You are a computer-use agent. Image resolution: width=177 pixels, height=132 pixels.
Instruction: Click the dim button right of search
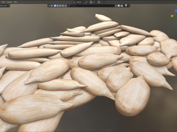pyautogui.click(x=116, y=6)
